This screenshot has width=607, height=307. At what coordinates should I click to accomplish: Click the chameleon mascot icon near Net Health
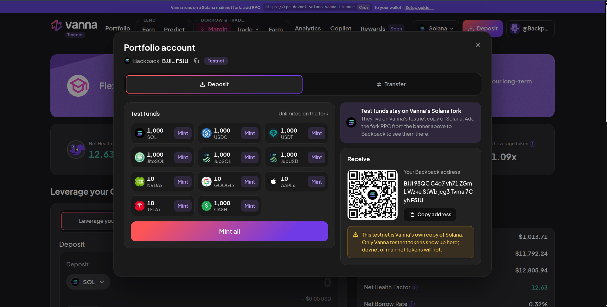click(76, 149)
